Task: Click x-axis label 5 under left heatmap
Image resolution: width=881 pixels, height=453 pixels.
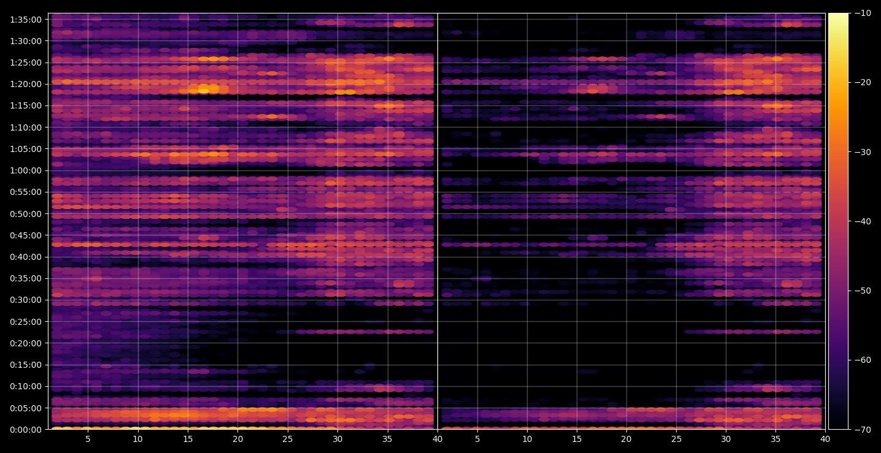Action: [88, 439]
